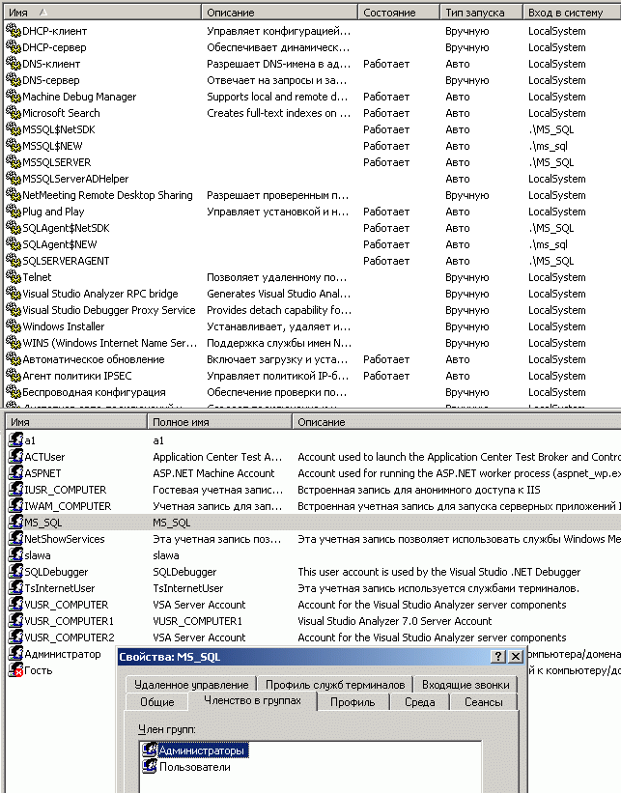
Task: Select the WINS (Windows Internet Name Ser… service
Action: [312, 343]
